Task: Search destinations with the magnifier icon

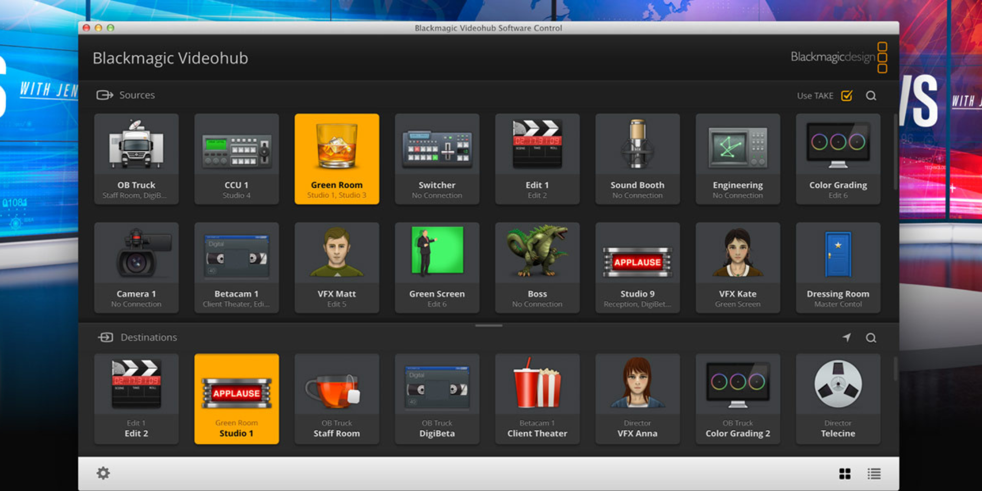Action: [871, 338]
